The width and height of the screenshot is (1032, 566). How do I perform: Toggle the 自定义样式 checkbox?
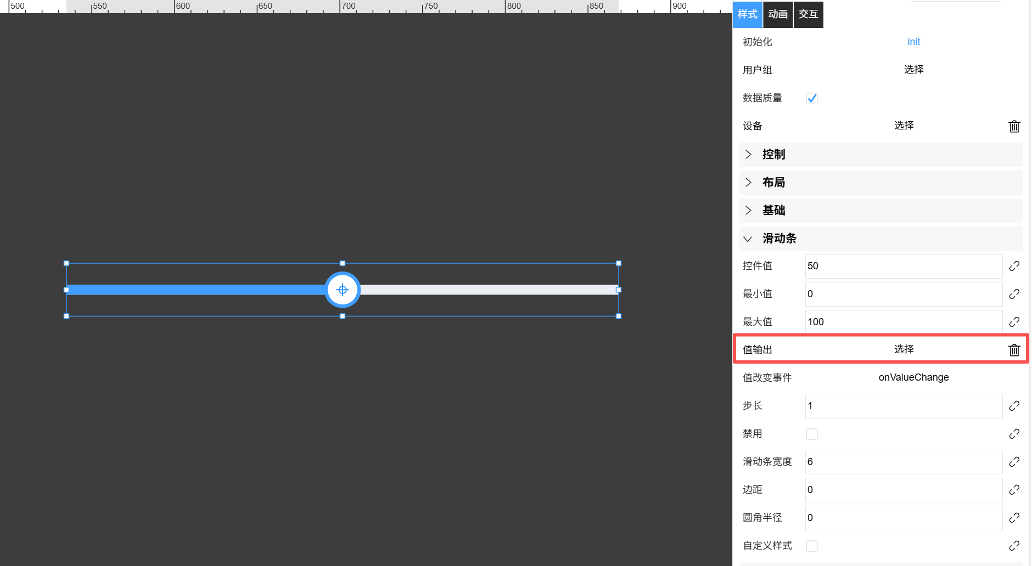tap(811, 546)
